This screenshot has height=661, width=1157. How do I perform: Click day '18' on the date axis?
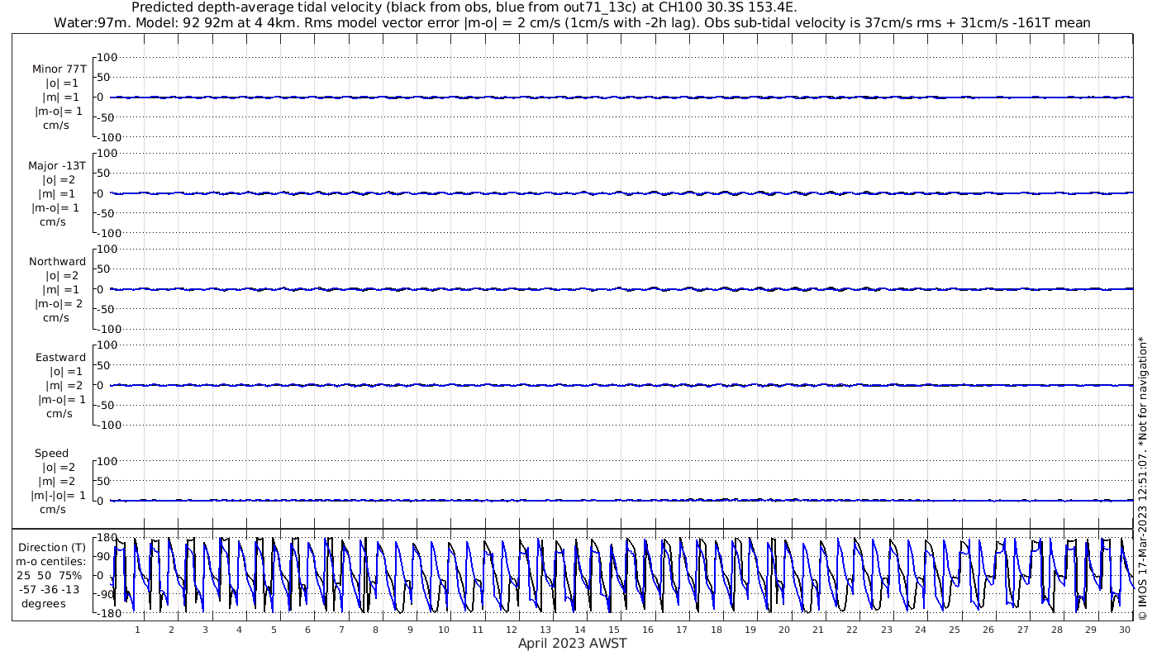click(x=716, y=630)
